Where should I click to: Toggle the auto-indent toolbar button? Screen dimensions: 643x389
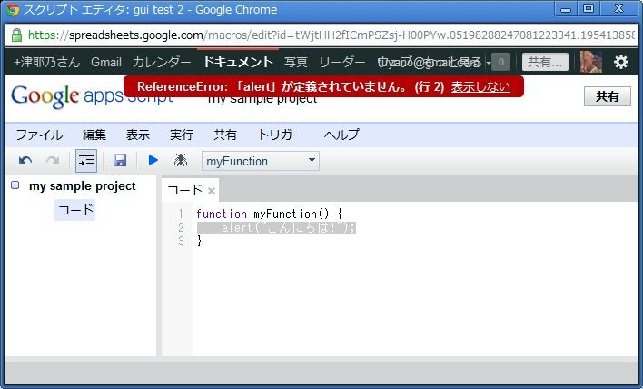tap(86, 161)
